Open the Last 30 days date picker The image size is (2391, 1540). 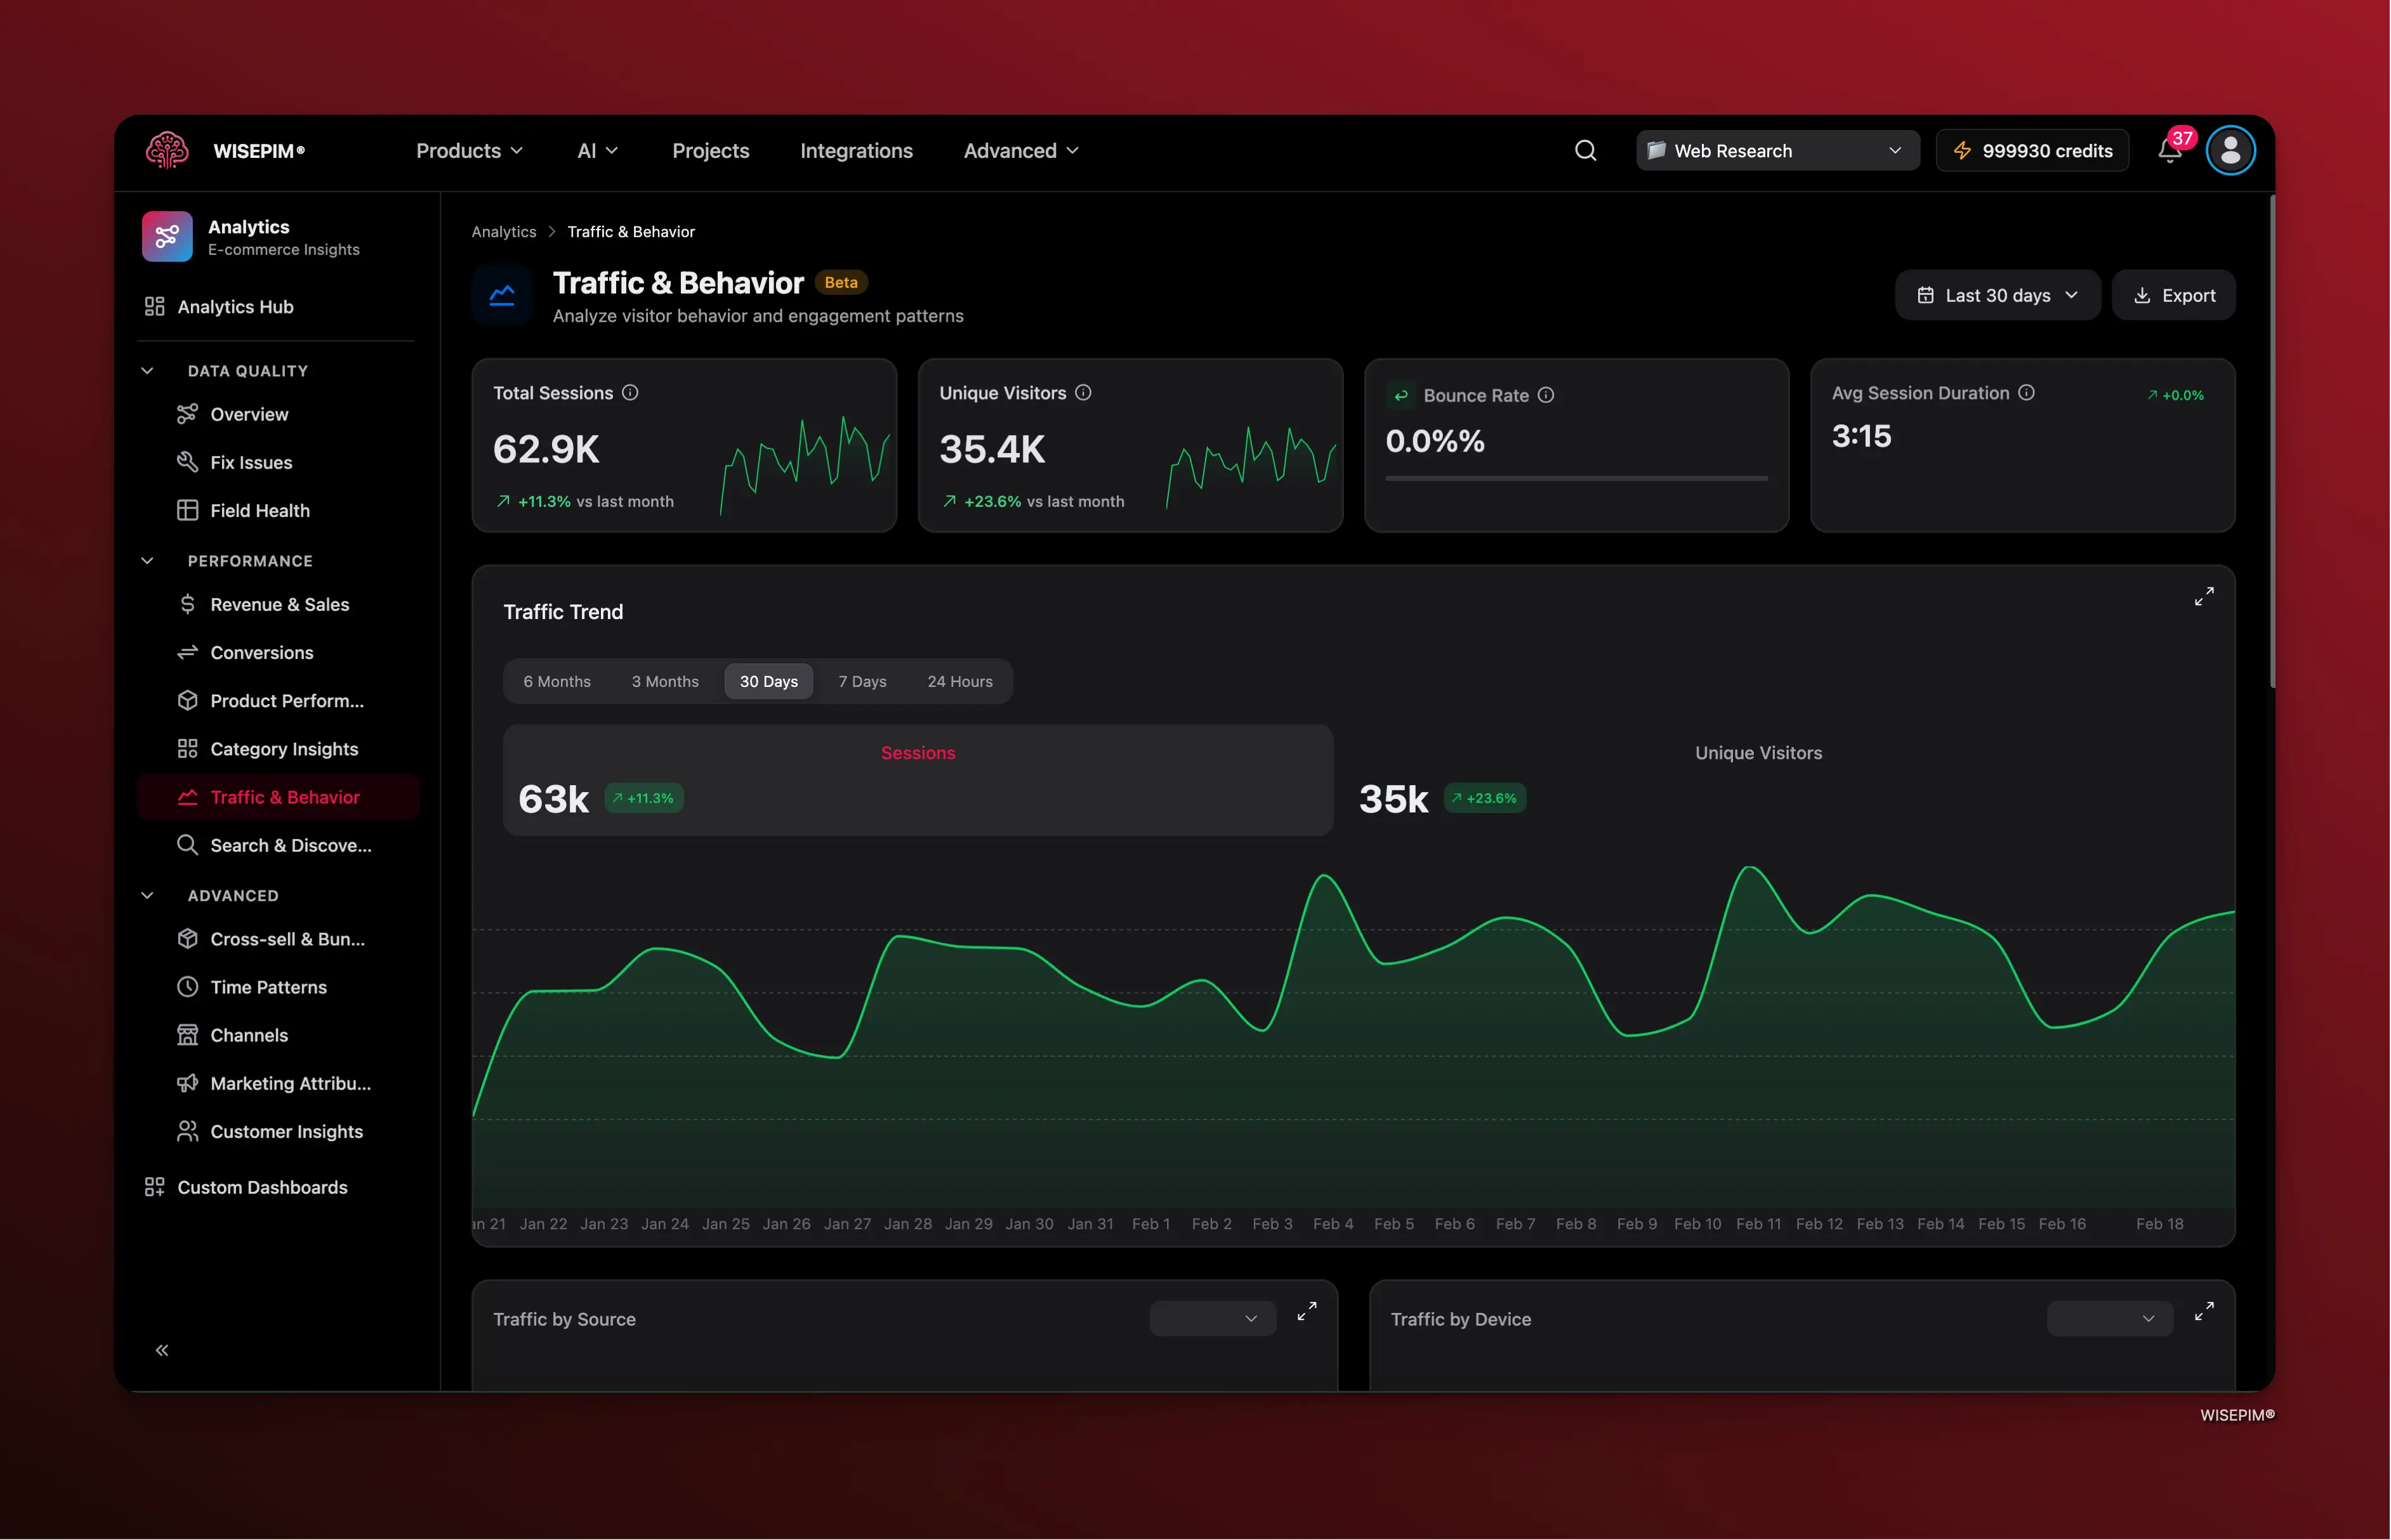click(x=1997, y=295)
